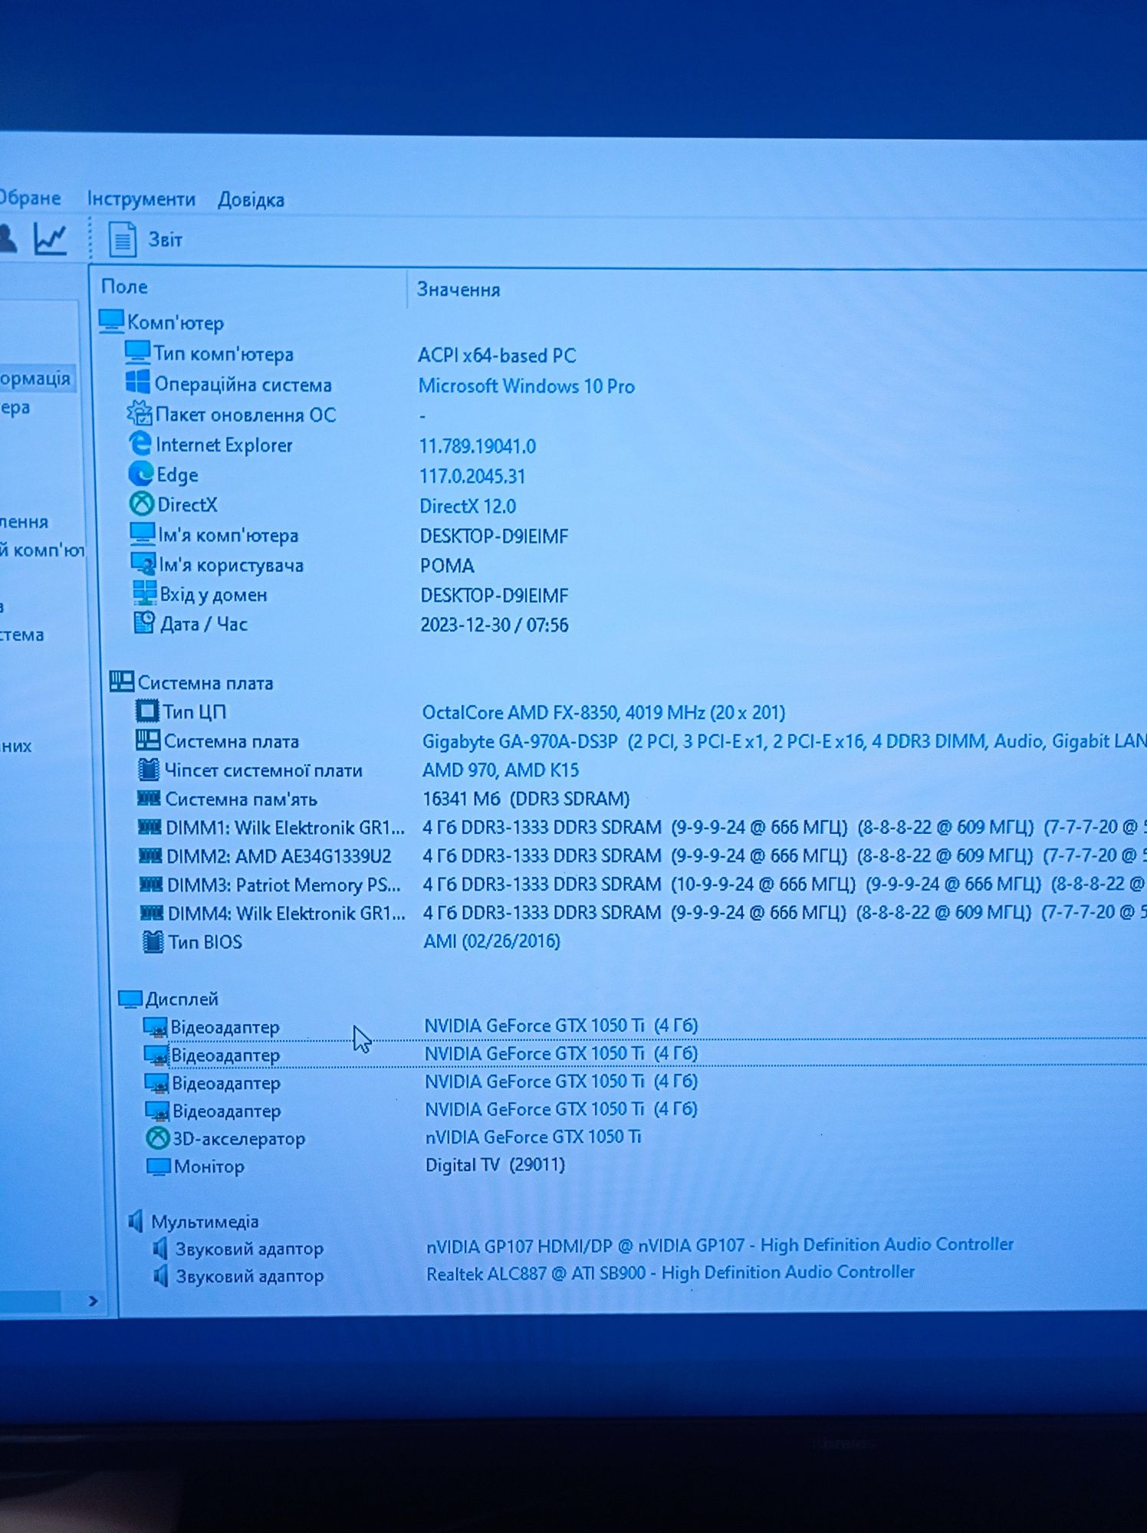Image resolution: width=1147 pixels, height=1533 pixels.
Task: Click the right arrow on left panel scrollbar
Action: (93, 1301)
